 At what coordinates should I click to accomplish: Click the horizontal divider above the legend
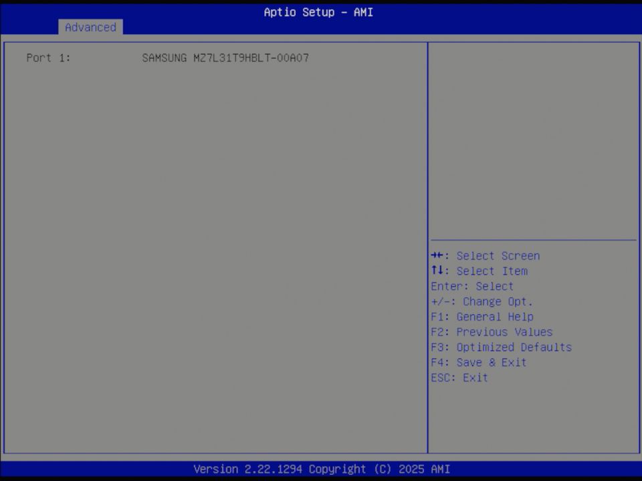(533, 239)
